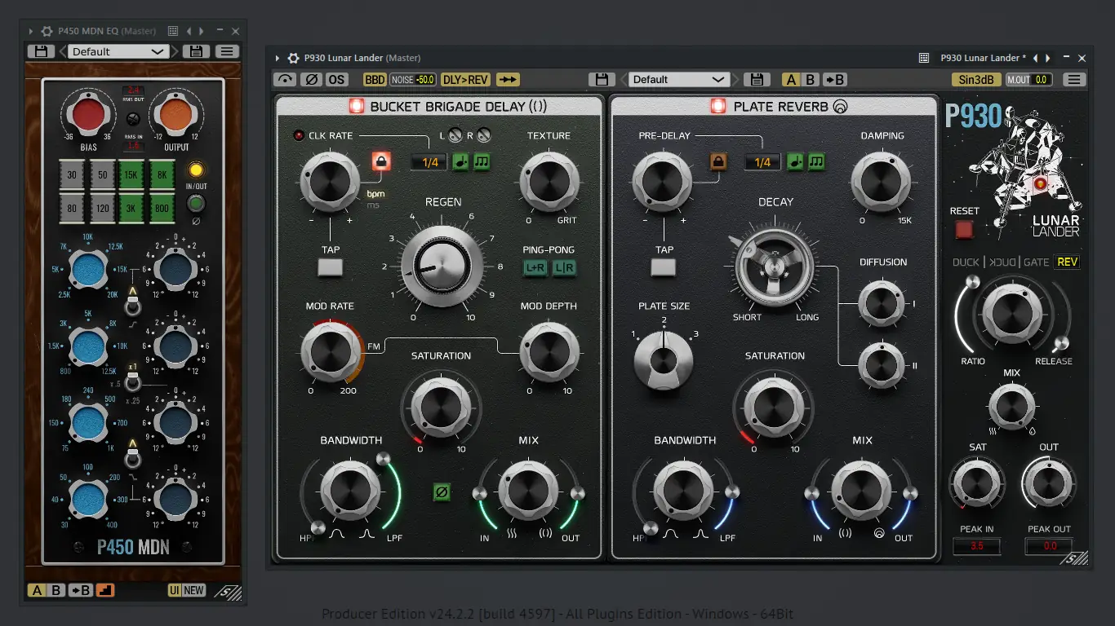The height and width of the screenshot is (626, 1115).
Task: Click the single-note icon in Plate Reverb
Action: click(x=794, y=162)
